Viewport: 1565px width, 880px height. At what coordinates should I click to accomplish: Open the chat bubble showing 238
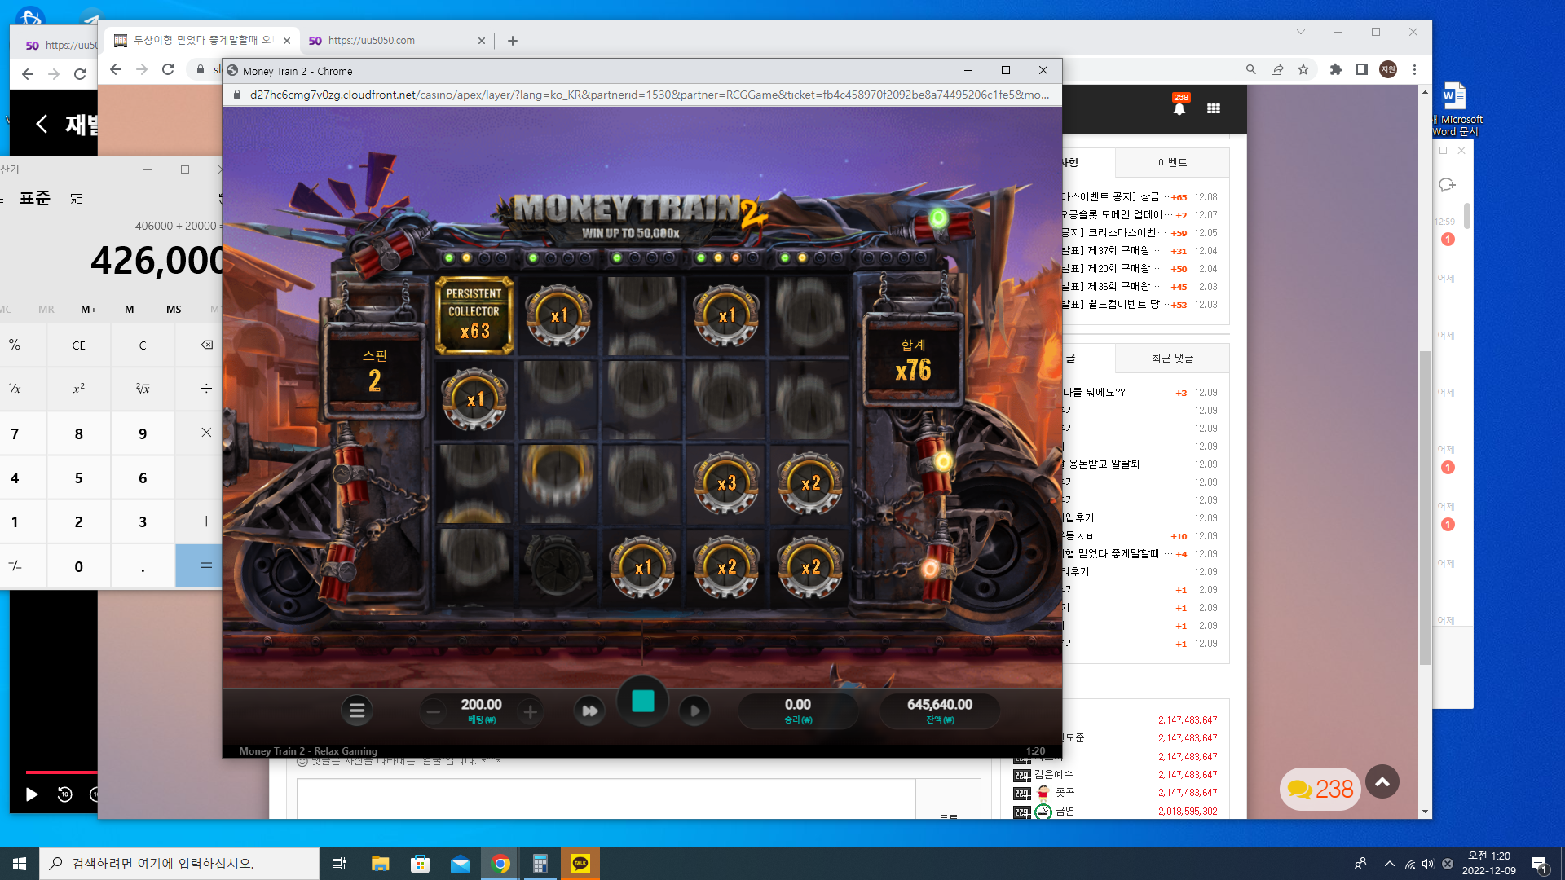(x=1320, y=789)
